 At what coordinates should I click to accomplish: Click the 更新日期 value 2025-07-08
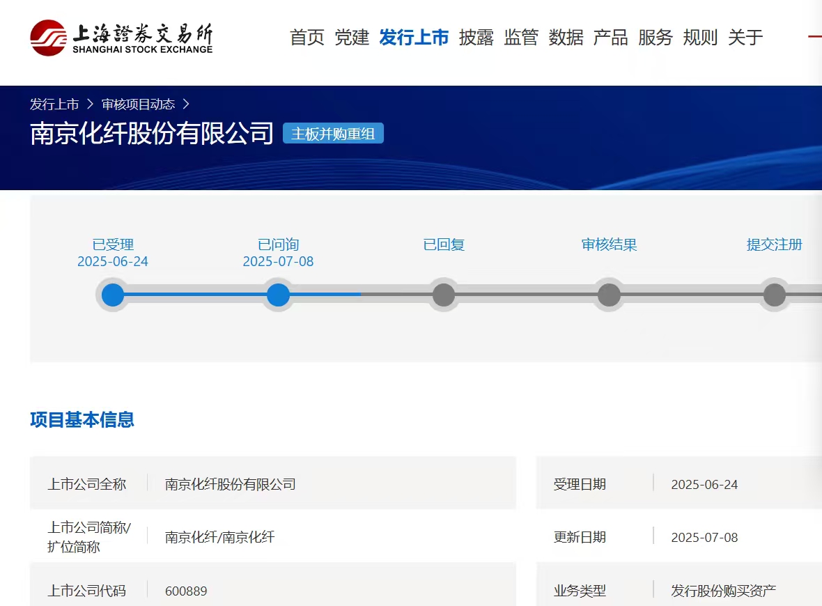704,538
